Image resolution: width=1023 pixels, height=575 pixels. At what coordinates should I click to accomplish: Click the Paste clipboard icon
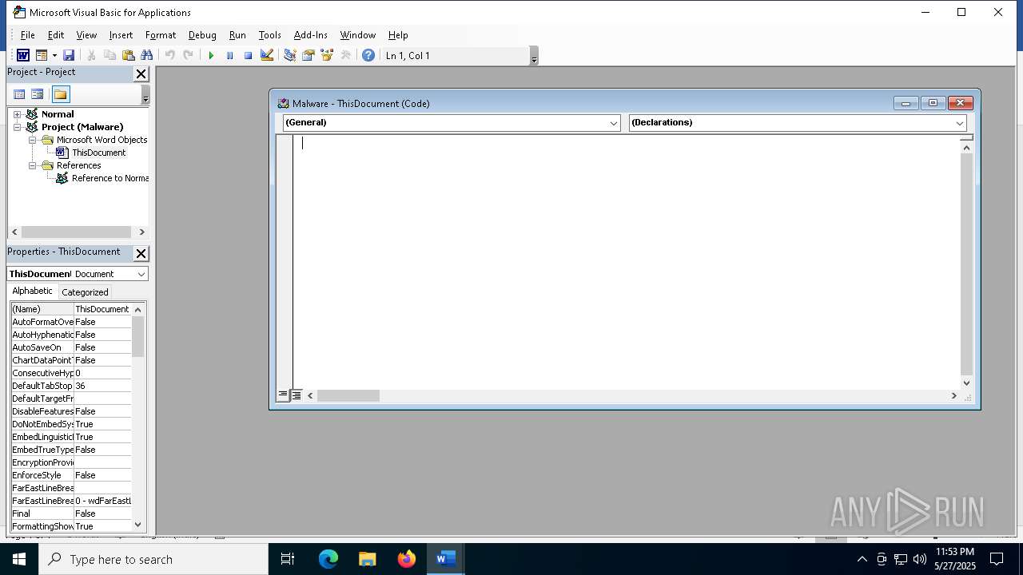pos(128,55)
